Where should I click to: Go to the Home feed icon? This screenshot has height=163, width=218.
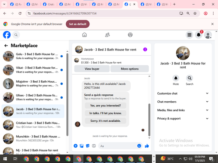coord(85,35)
